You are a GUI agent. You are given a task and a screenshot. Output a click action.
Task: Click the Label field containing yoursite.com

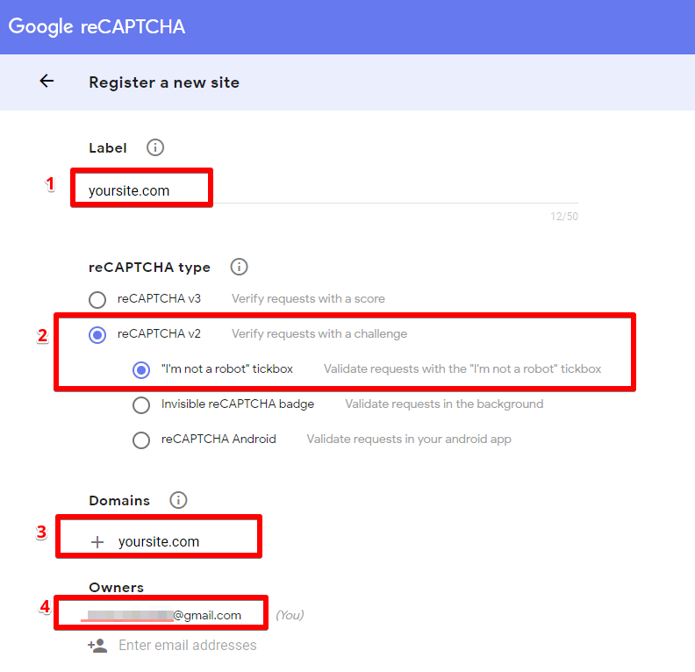coord(333,191)
